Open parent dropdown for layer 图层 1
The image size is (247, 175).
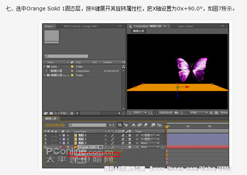[150, 139]
